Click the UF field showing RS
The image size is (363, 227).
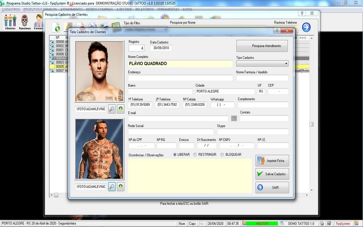pyautogui.click(x=261, y=91)
